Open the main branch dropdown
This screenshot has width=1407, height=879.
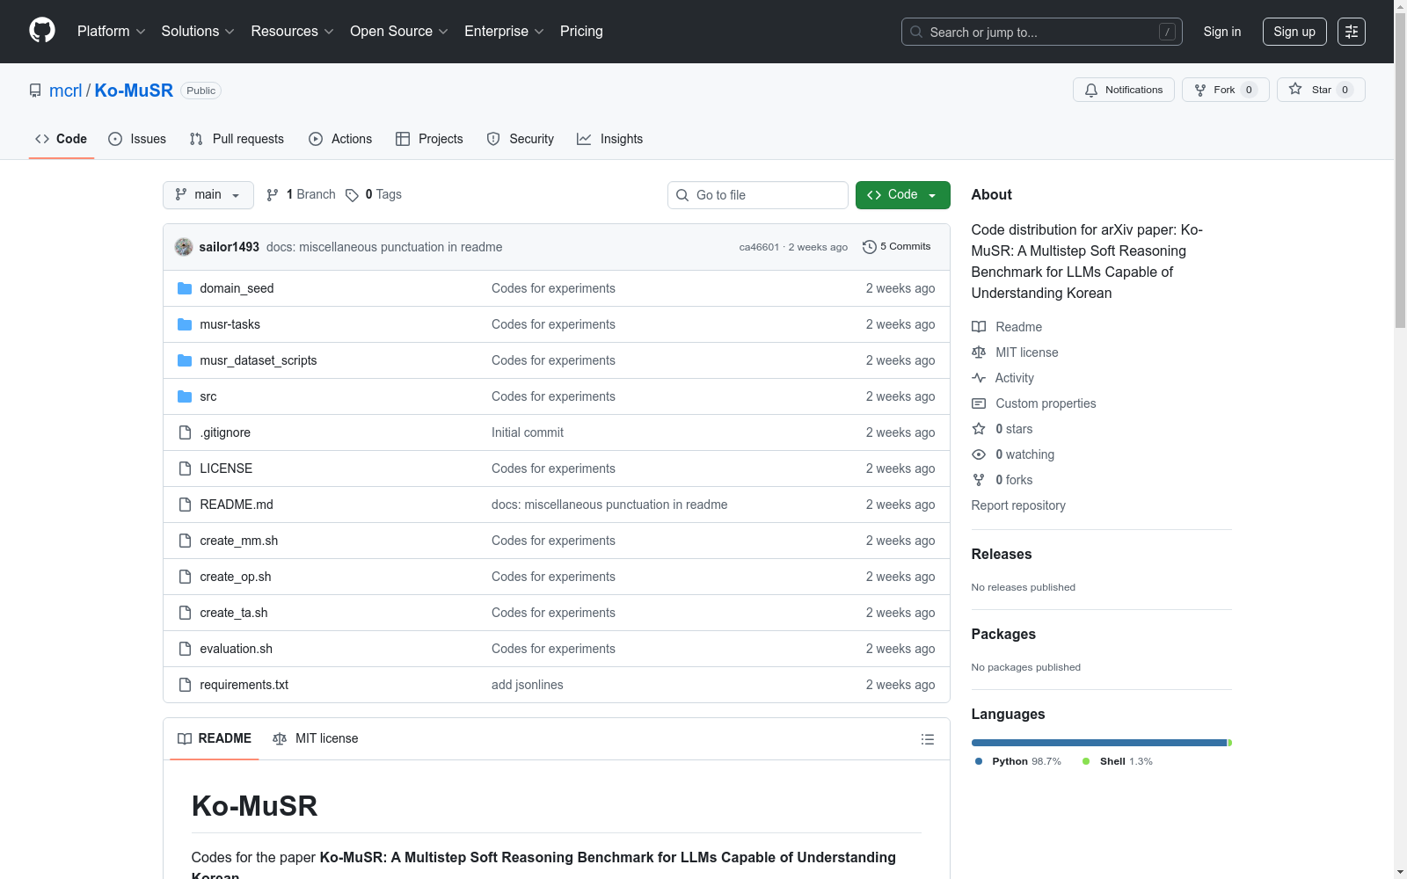coord(208,195)
